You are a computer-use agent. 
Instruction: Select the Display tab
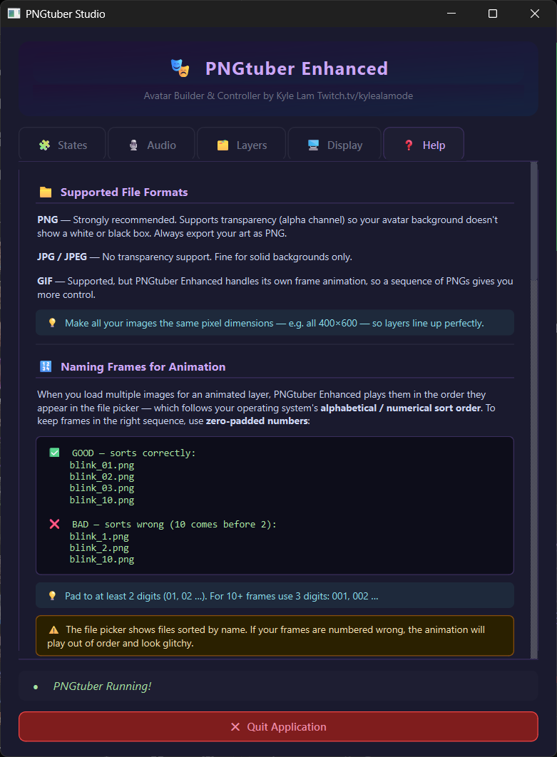coord(334,144)
